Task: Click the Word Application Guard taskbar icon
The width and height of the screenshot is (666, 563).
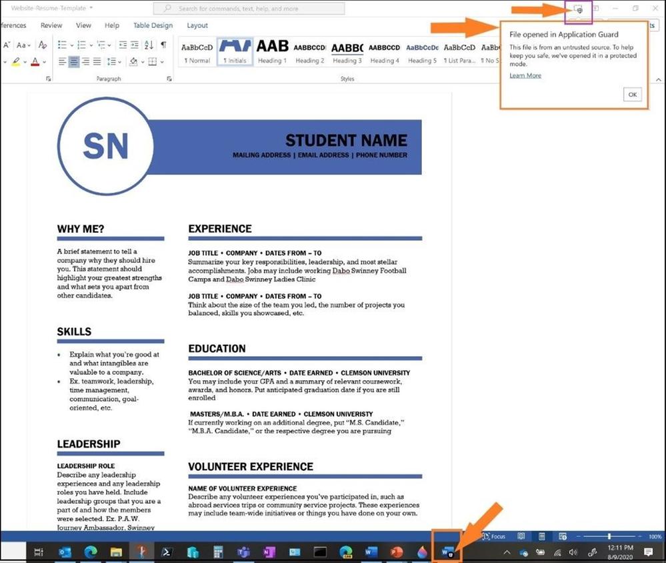Action: [447, 552]
